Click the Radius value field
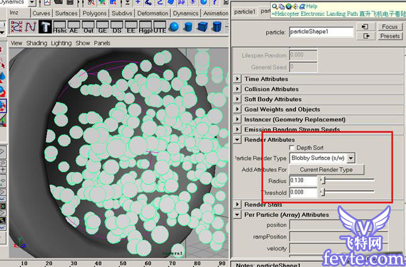 coord(303,180)
